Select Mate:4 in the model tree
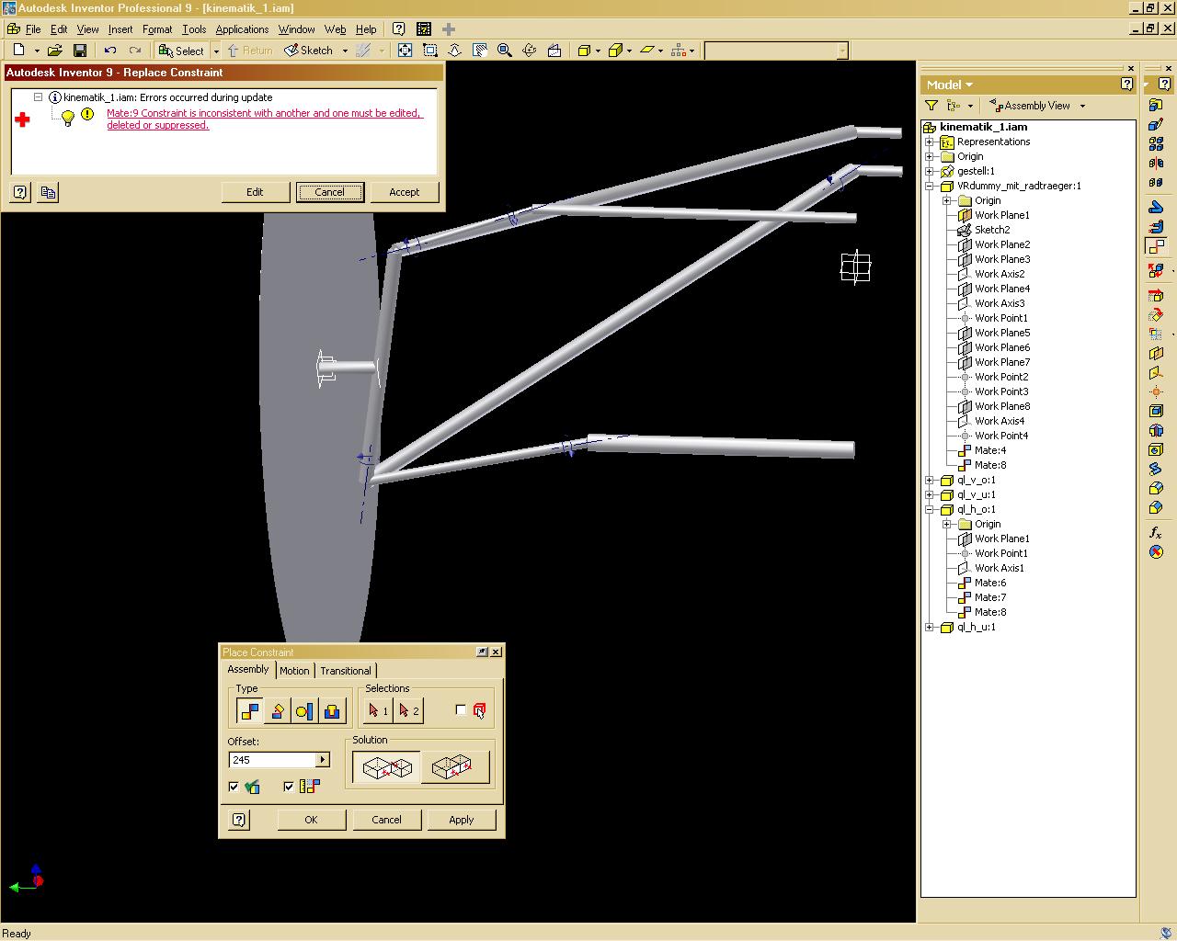 click(x=990, y=450)
